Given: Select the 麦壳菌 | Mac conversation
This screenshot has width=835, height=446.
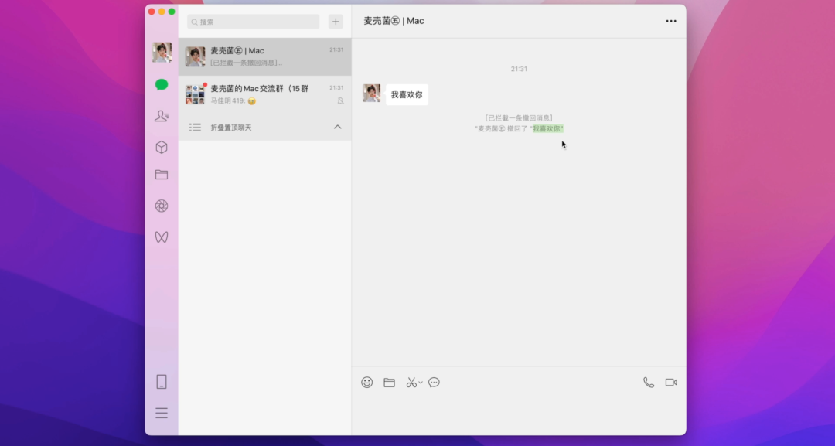Looking at the screenshot, I should pos(264,56).
